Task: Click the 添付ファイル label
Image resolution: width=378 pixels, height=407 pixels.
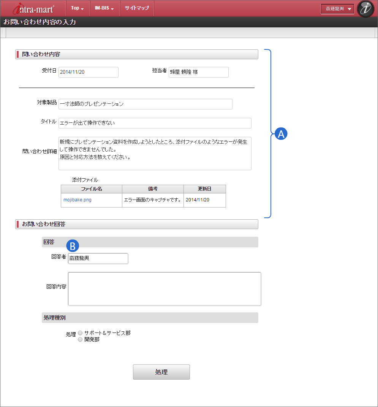Action: coord(85,180)
